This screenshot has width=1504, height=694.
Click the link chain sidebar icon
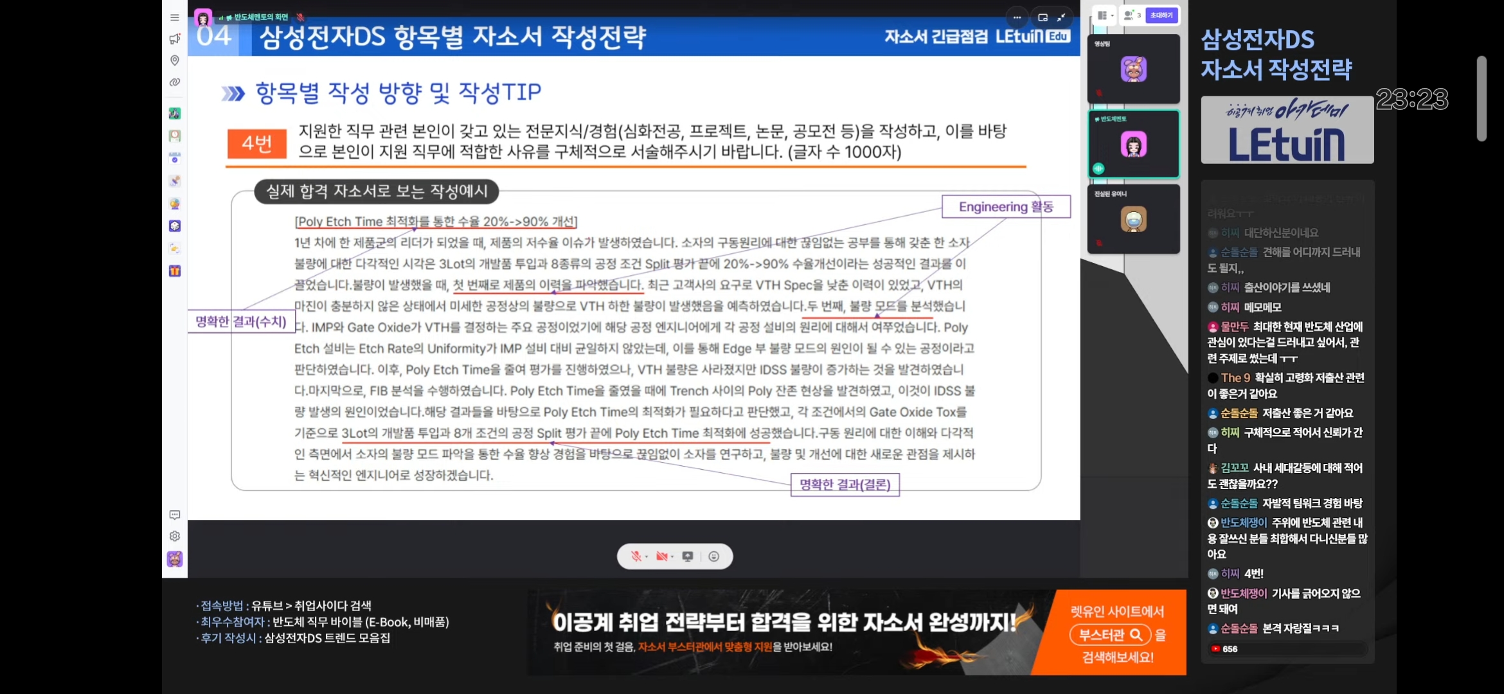175,82
